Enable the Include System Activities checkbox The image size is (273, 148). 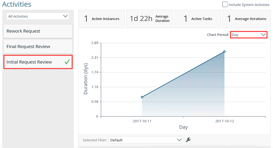225,4
